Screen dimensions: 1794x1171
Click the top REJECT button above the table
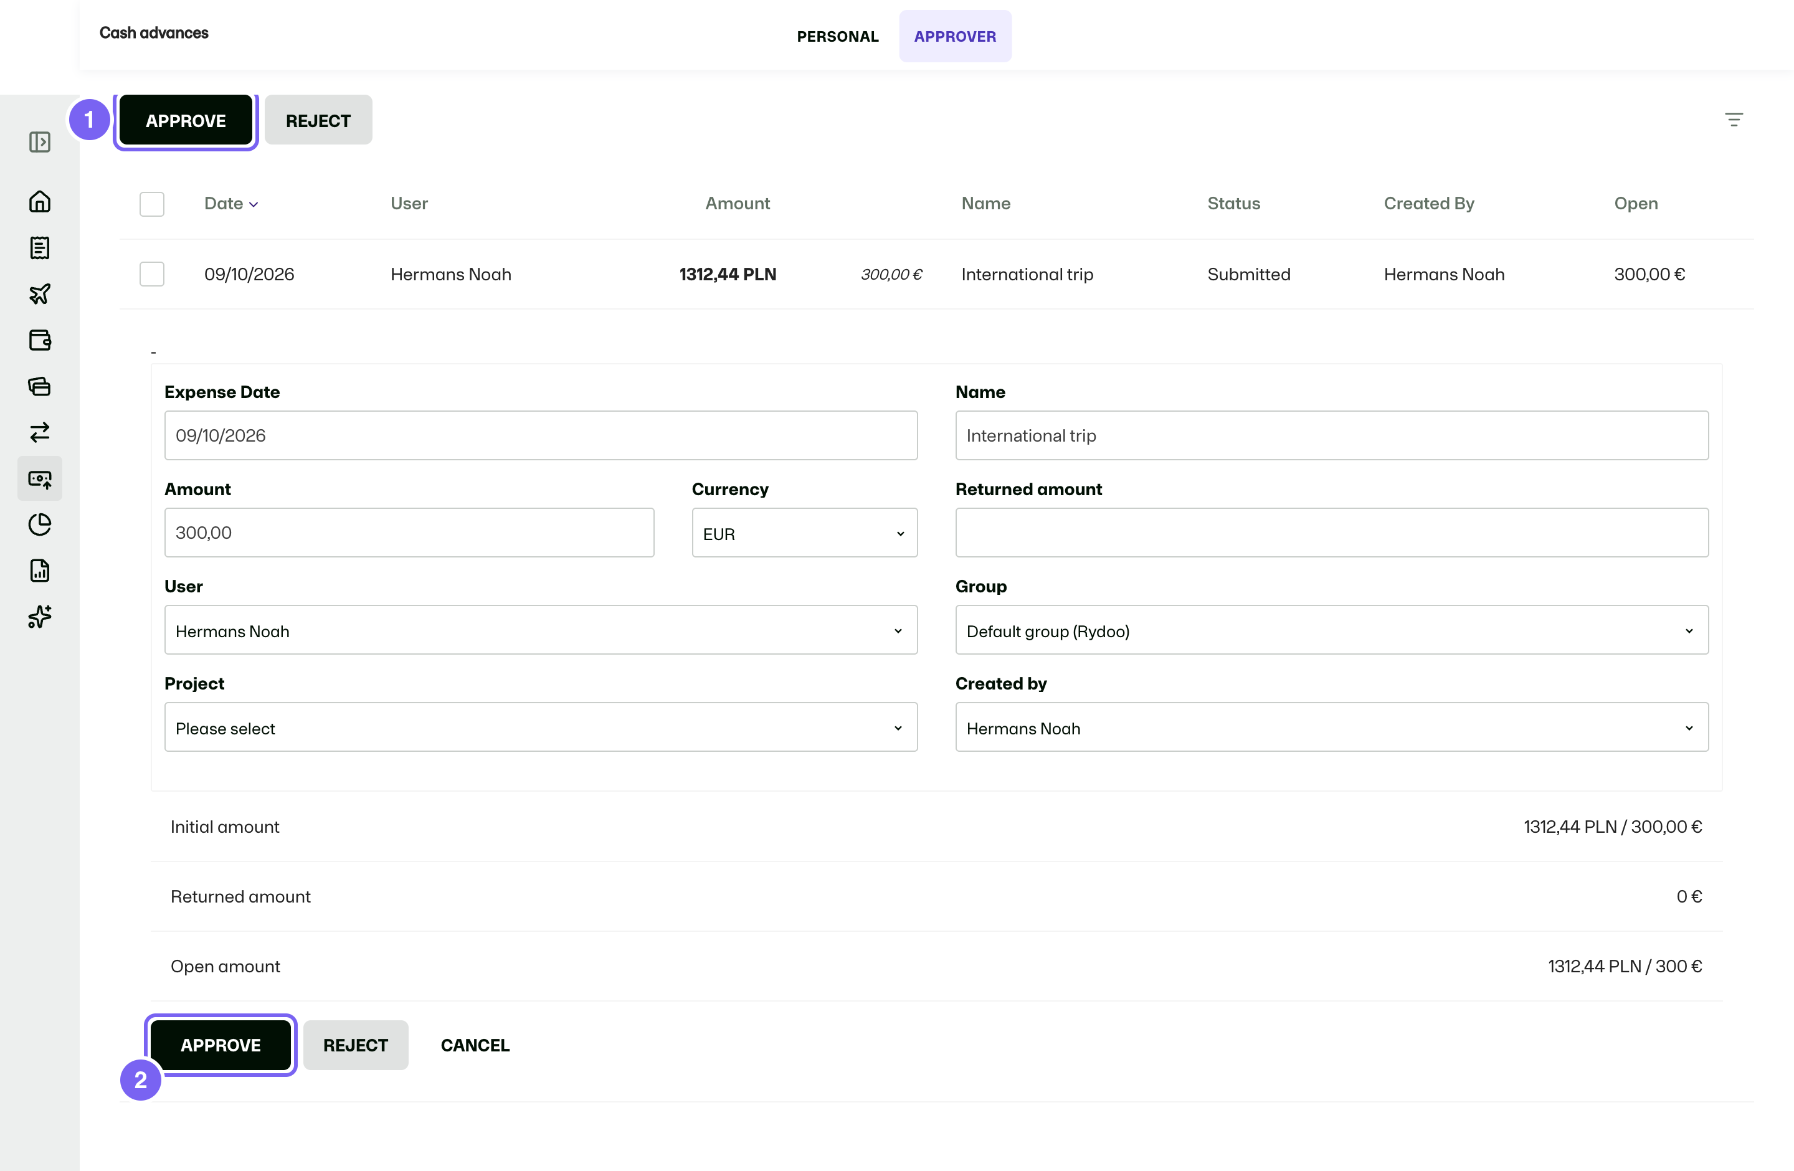pos(318,121)
